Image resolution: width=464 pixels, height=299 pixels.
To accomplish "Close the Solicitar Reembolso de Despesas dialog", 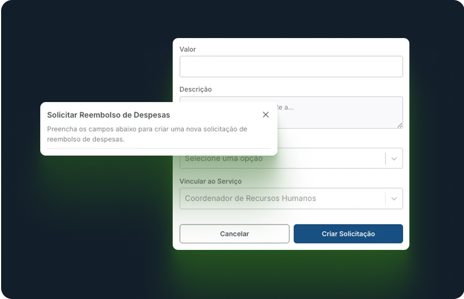I will coord(265,115).
